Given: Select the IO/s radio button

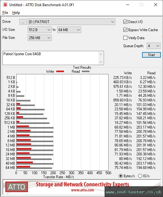Looking at the screenshot, I should point(140,176).
